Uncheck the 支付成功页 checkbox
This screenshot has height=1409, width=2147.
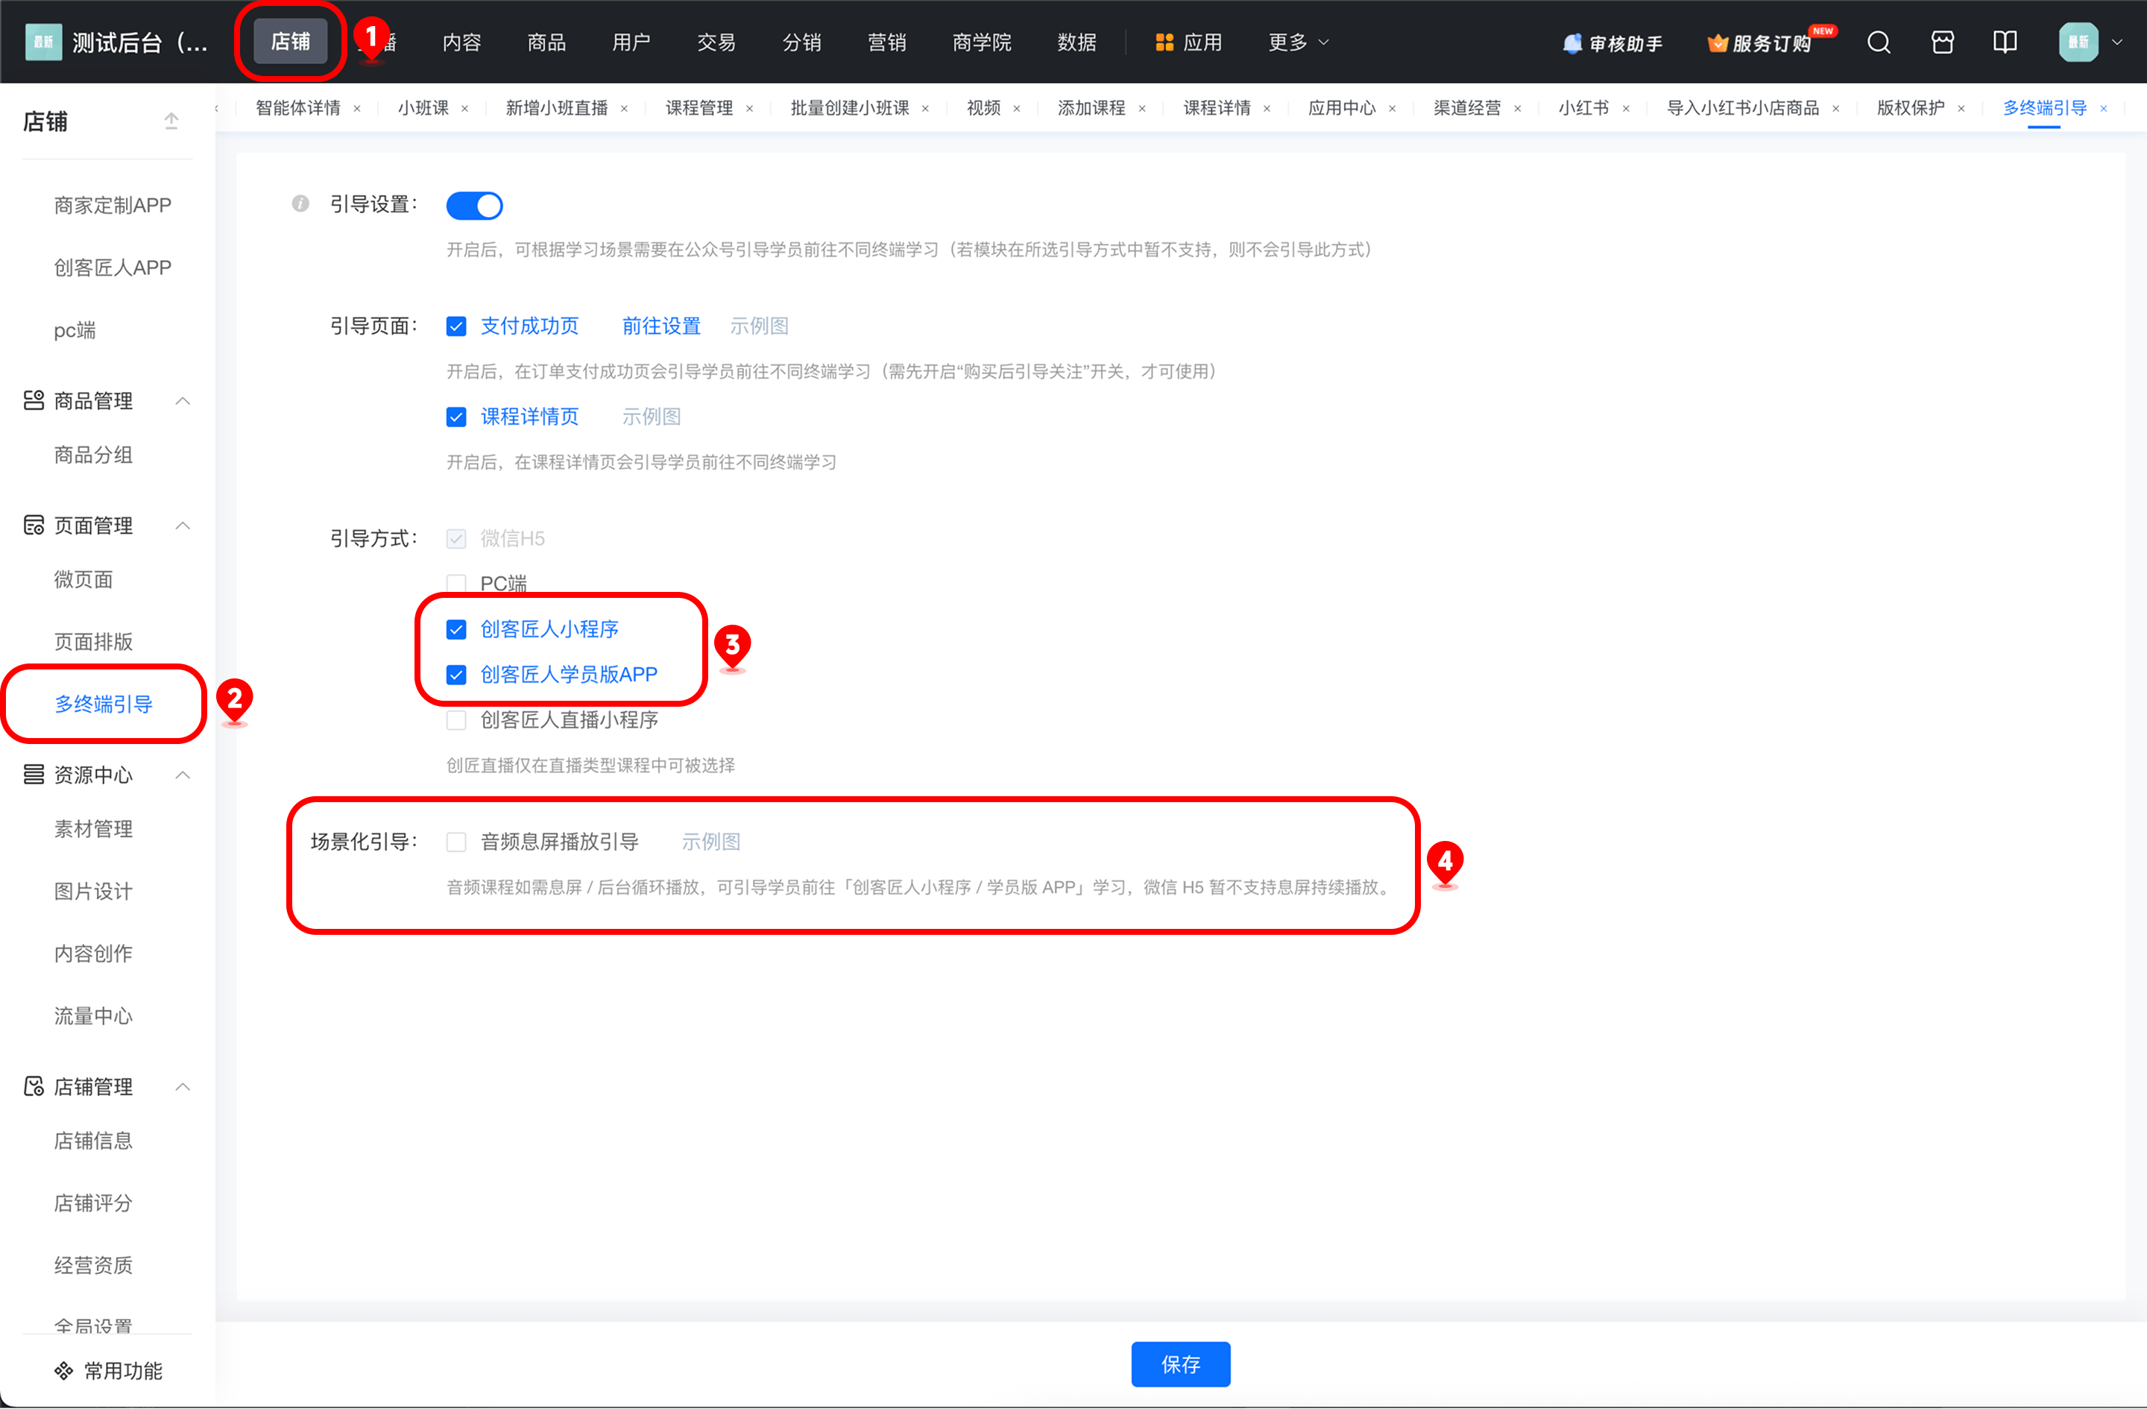point(456,327)
